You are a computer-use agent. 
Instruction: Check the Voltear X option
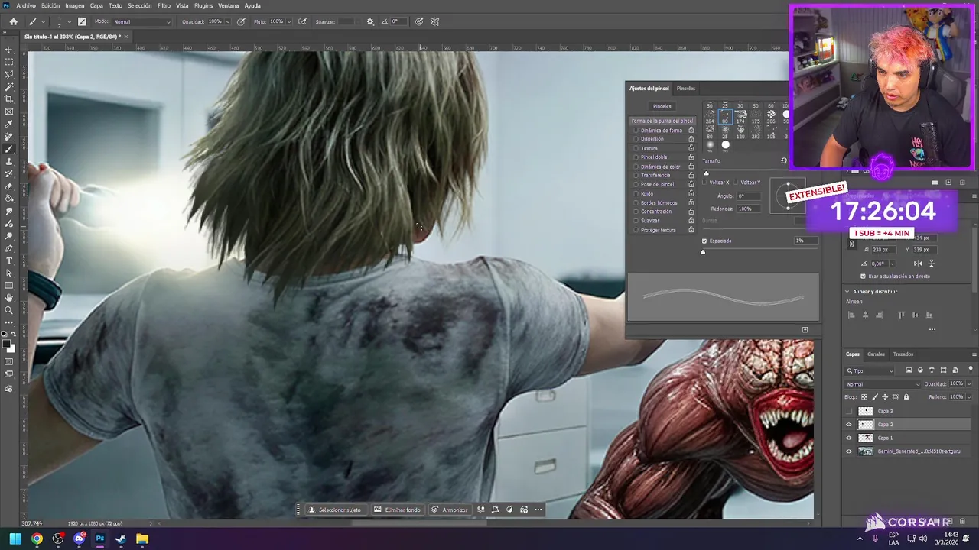[705, 183]
